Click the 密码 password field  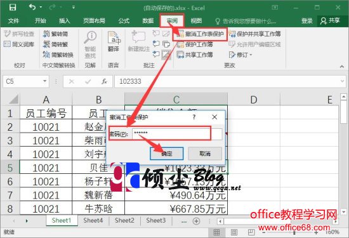177,134
